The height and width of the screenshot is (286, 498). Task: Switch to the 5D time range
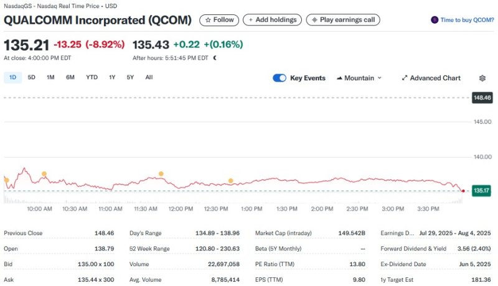(32, 77)
